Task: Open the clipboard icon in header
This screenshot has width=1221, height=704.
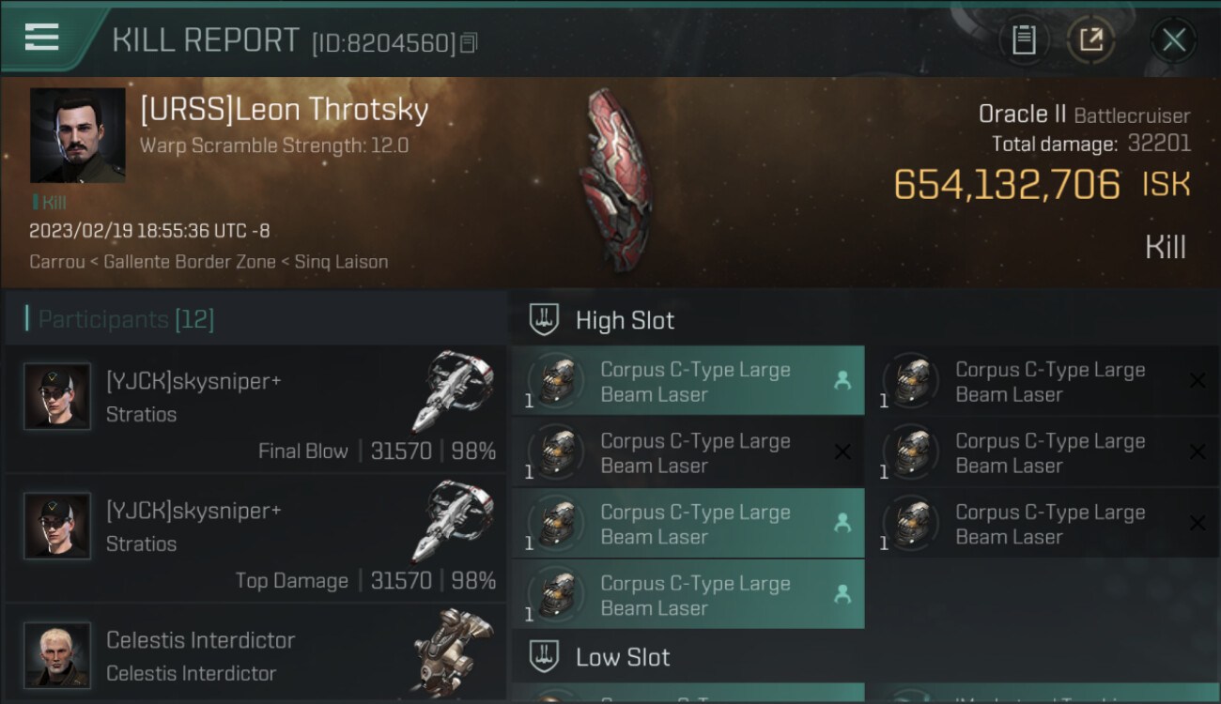Action: [1024, 39]
